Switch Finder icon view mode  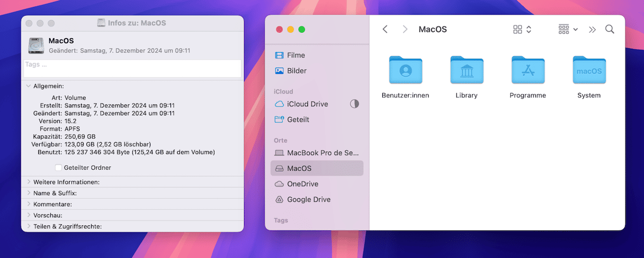pos(522,30)
